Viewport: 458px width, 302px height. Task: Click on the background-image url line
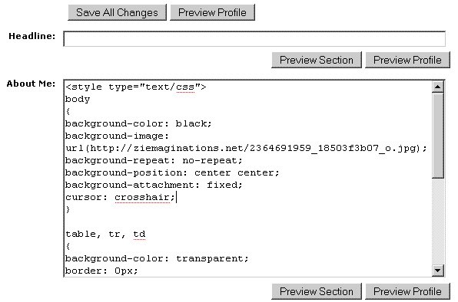point(246,148)
